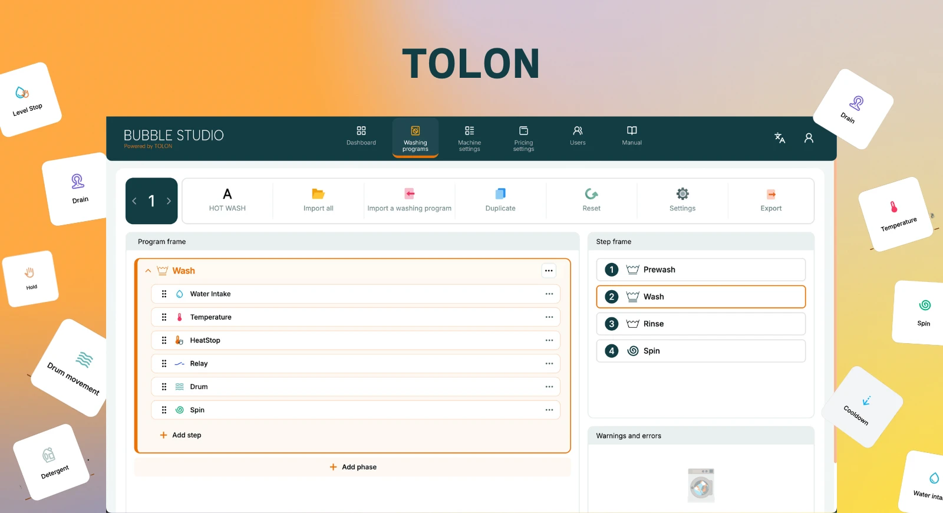Go to previous program with left arrow
The width and height of the screenshot is (943, 513).
click(x=134, y=201)
